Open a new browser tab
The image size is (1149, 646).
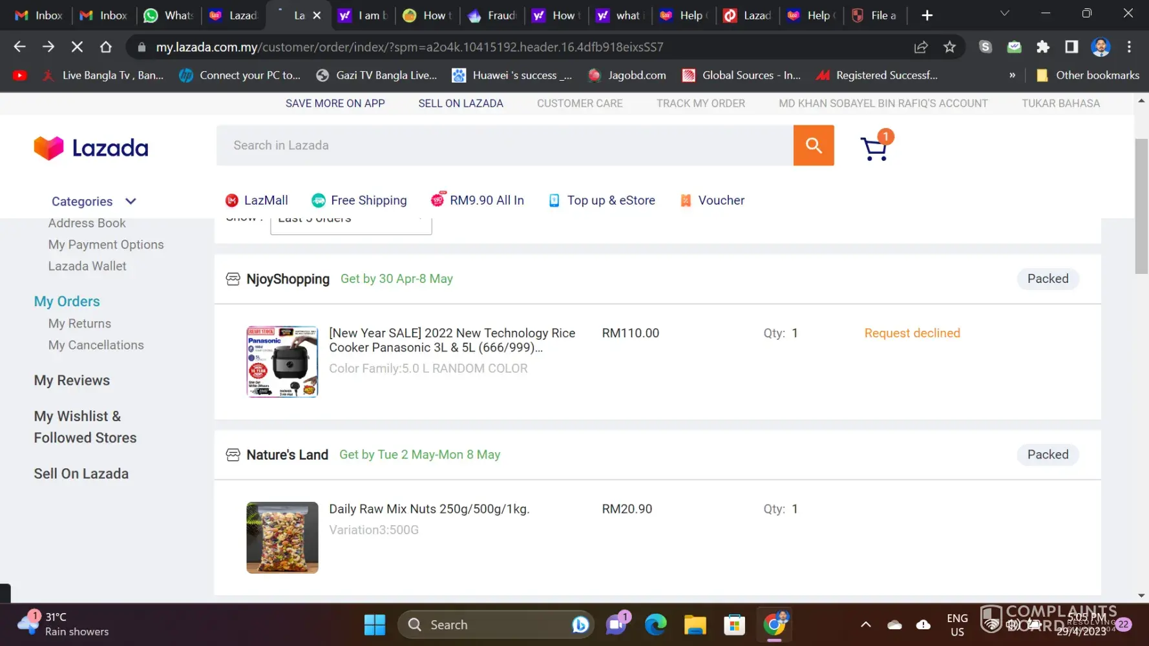coord(927,15)
